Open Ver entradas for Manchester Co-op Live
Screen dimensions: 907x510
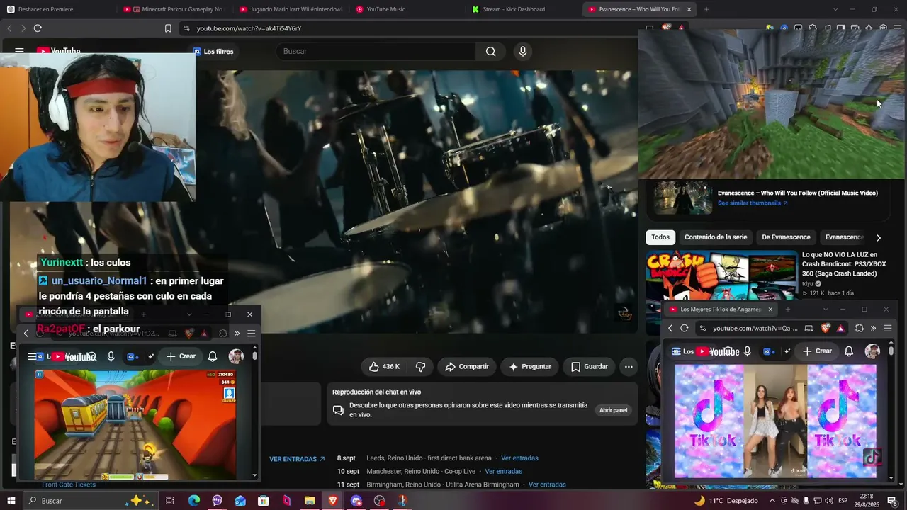pos(503,471)
